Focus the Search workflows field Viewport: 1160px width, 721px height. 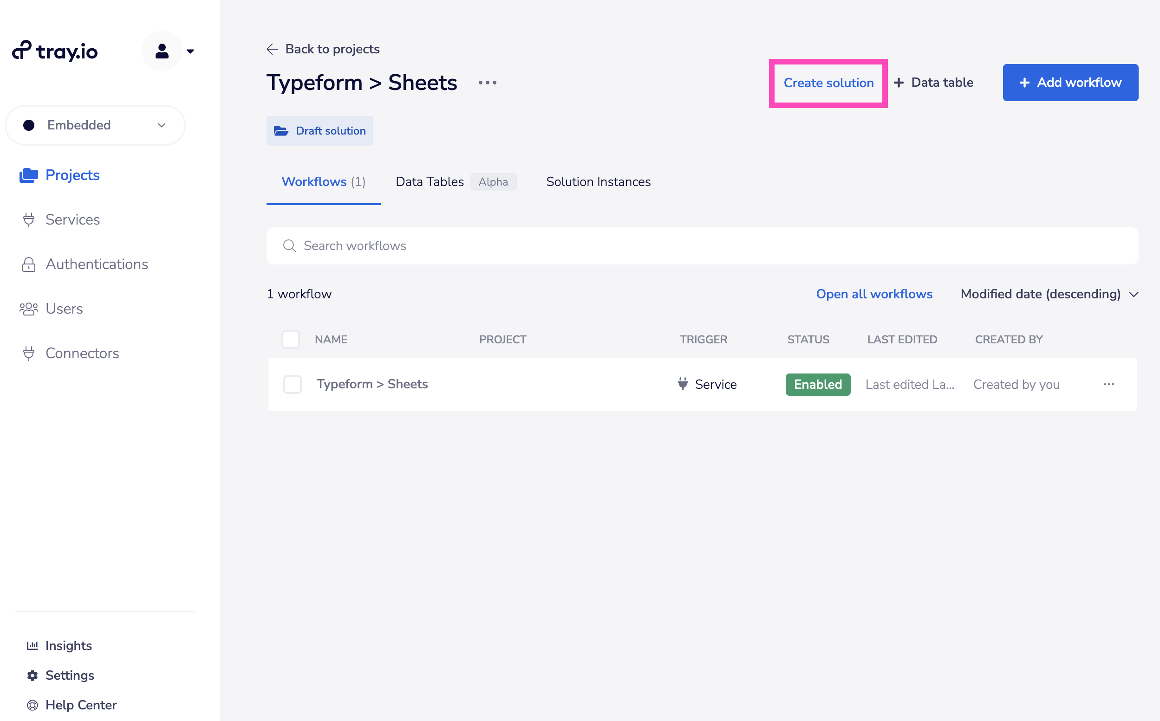pos(702,245)
